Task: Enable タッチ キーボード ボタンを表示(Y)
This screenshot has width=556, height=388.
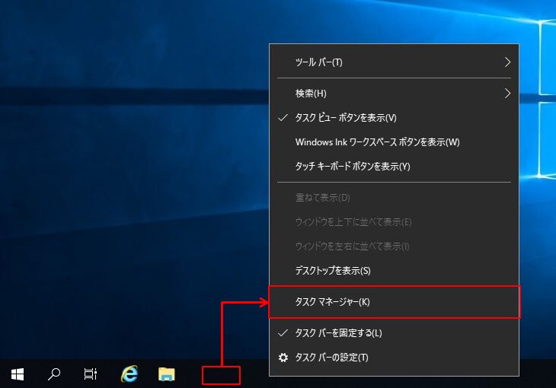Action: click(x=394, y=167)
